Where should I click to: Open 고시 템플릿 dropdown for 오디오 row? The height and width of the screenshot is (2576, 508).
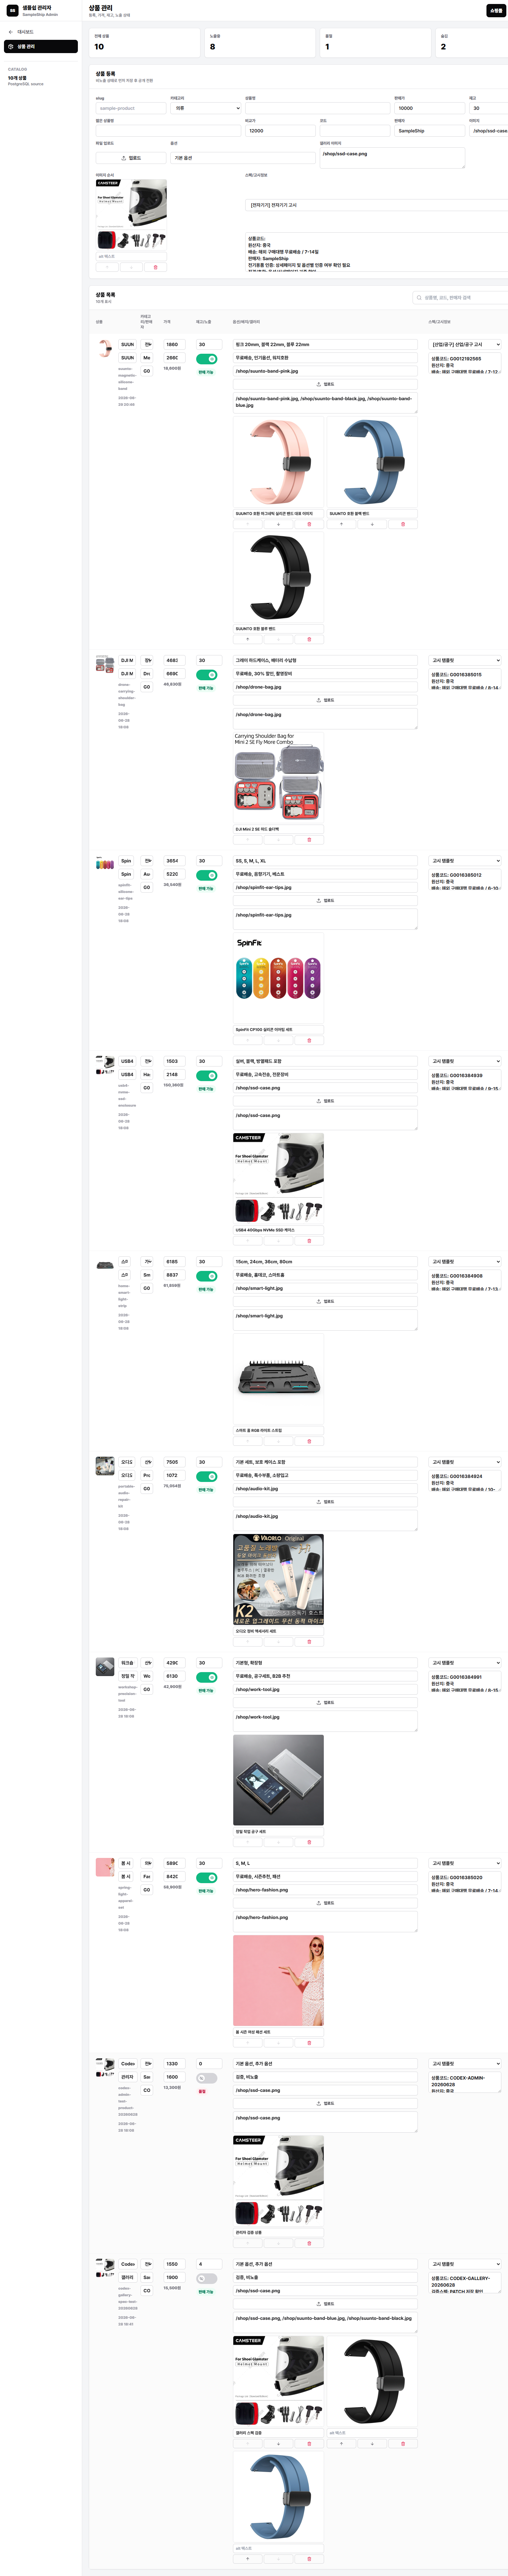pyautogui.click(x=465, y=1462)
